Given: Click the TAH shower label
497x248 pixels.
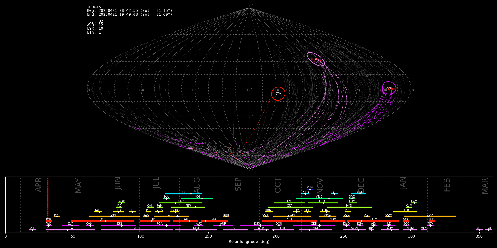Looking at the screenshot, I should tap(97, 210).
